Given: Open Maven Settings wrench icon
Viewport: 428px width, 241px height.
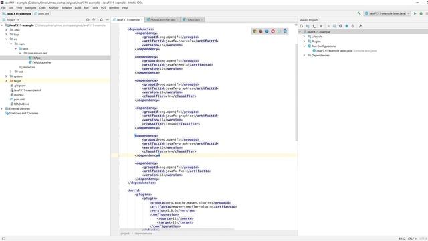Looking at the screenshot, I should 360,26.
